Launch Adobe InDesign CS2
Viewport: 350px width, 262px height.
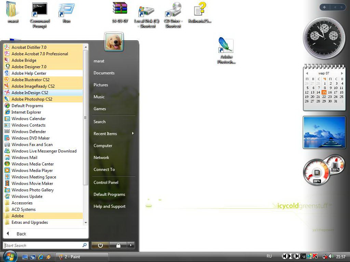coord(43,92)
